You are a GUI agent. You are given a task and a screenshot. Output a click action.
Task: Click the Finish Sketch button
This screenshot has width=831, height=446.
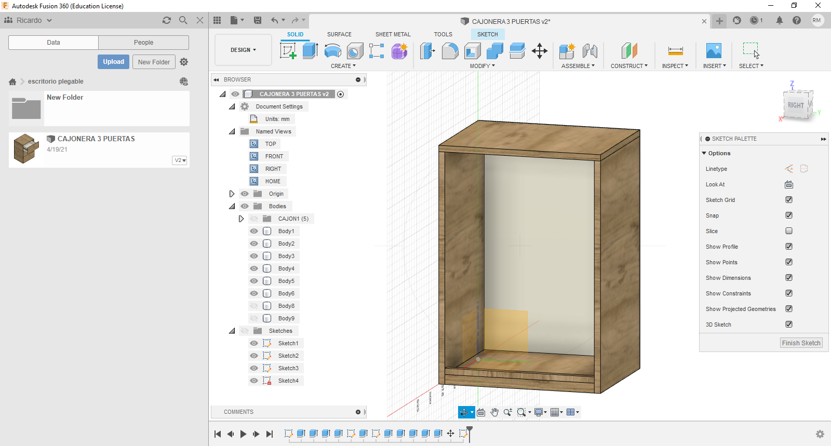(801, 343)
